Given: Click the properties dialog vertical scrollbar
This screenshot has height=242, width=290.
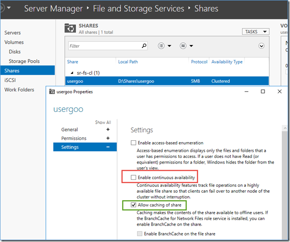Looking at the screenshot, I should click(x=285, y=185).
